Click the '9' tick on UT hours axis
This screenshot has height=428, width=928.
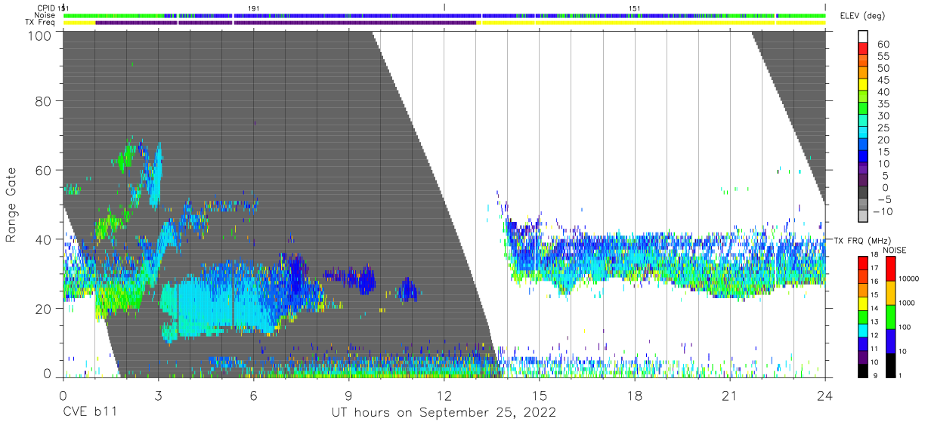click(348, 394)
